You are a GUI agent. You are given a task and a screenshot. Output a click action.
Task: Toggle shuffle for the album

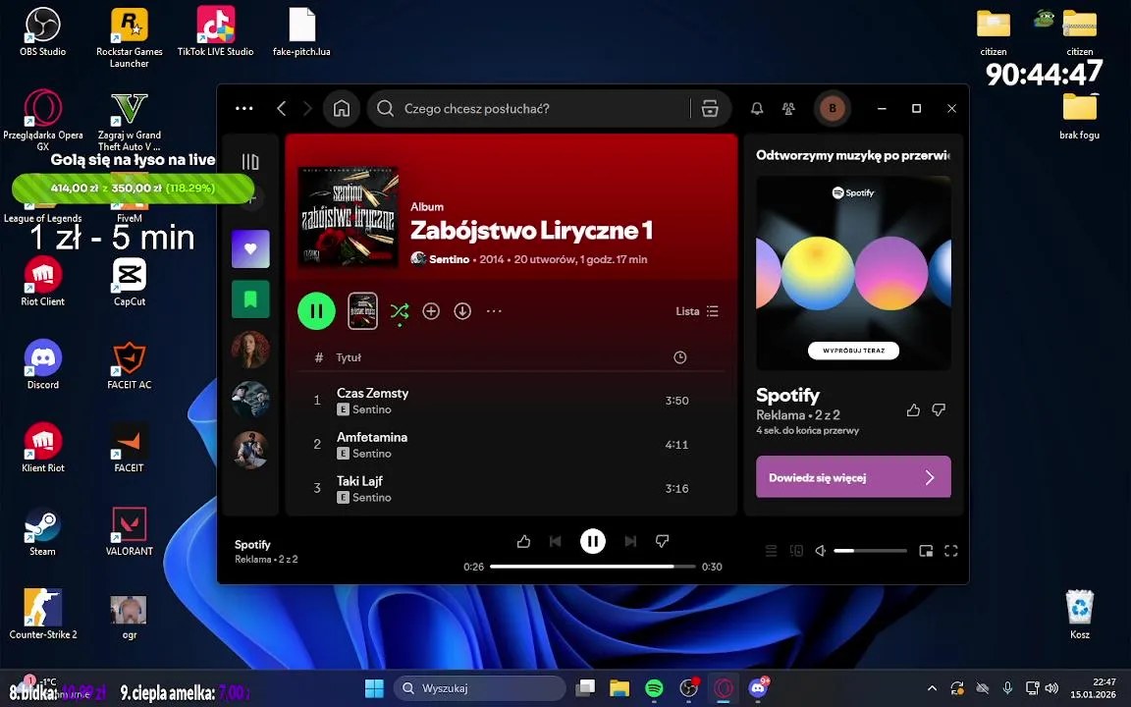pos(399,311)
